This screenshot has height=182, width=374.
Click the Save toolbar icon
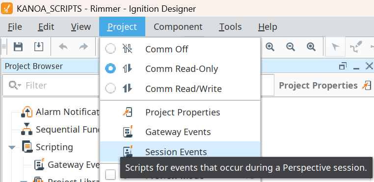point(18,46)
